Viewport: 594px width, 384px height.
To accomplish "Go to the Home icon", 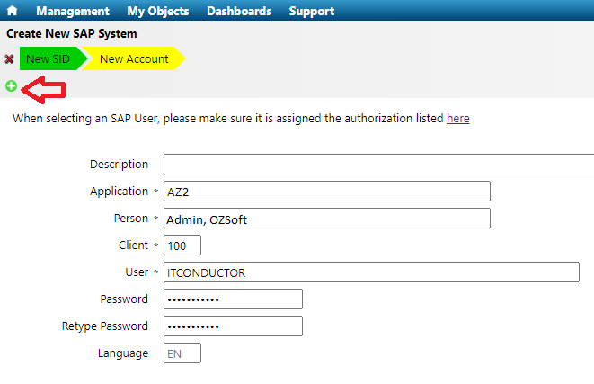I will point(13,11).
